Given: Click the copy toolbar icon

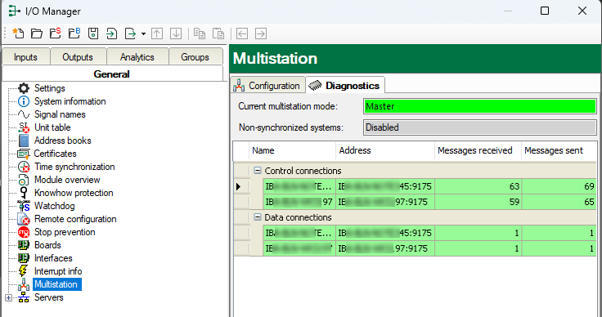Looking at the screenshot, I should click(x=200, y=33).
